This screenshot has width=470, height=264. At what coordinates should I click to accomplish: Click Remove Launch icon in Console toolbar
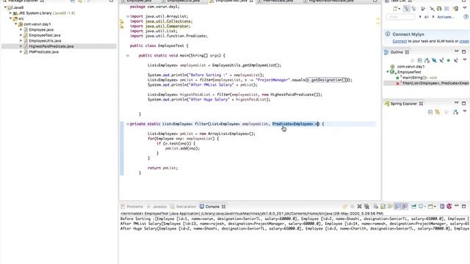pos(359,207)
